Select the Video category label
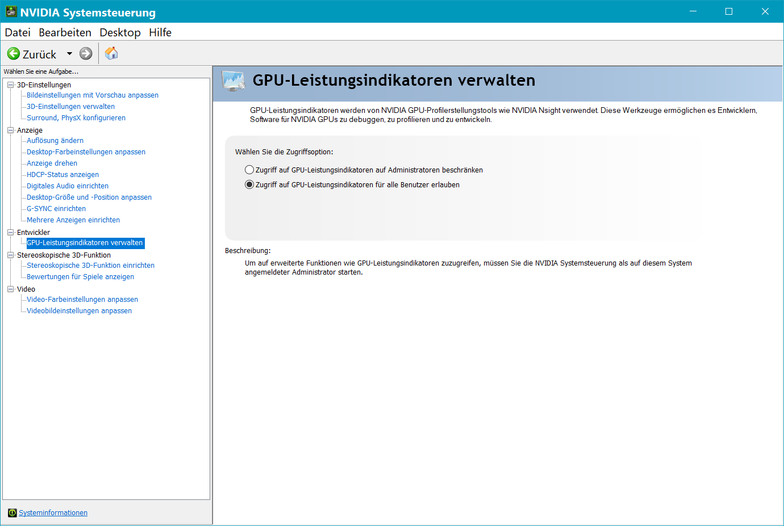This screenshot has height=526, width=784. pos(26,289)
